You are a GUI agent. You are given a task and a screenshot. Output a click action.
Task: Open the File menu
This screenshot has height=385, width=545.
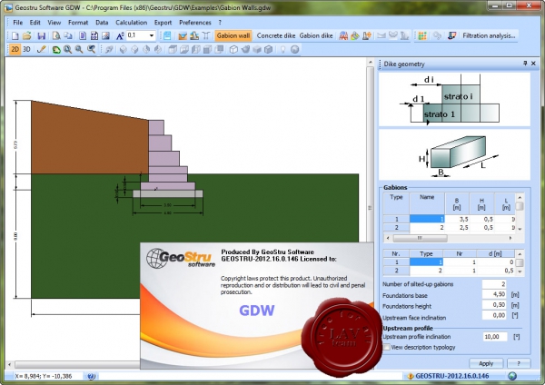[18, 23]
